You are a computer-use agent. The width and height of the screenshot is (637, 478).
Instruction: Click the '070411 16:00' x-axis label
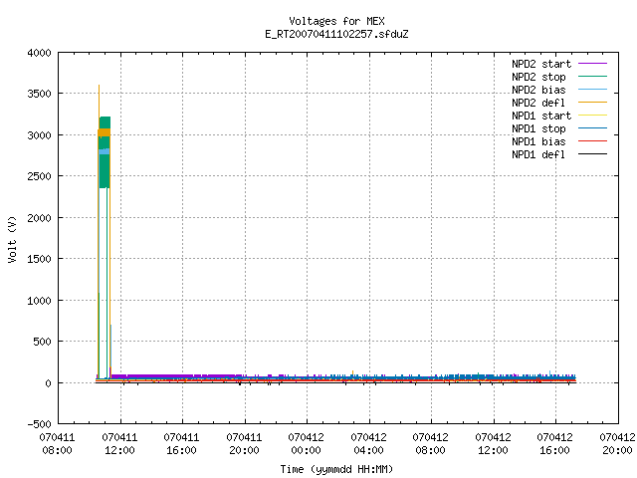pyautogui.click(x=181, y=444)
